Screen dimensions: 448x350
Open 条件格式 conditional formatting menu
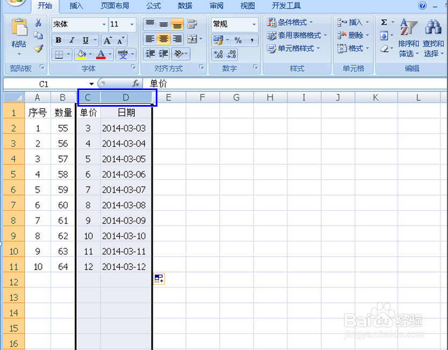click(x=290, y=22)
